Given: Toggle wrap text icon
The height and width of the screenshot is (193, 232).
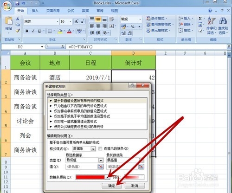Looking at the screenshot, I should click(111, 19).
